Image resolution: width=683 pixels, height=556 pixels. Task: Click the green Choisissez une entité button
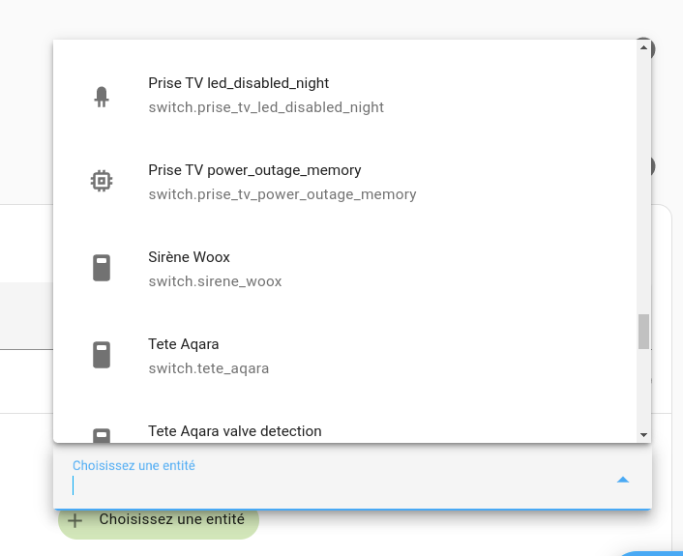click(x=159, y=520)
